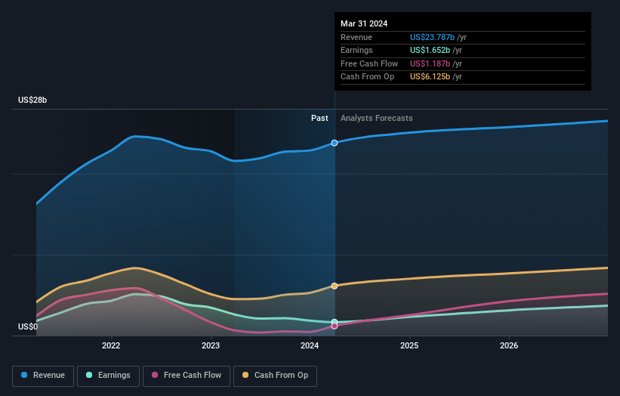
Task: Click the 2026 x-axis label
Action: (x=509, y=345)
